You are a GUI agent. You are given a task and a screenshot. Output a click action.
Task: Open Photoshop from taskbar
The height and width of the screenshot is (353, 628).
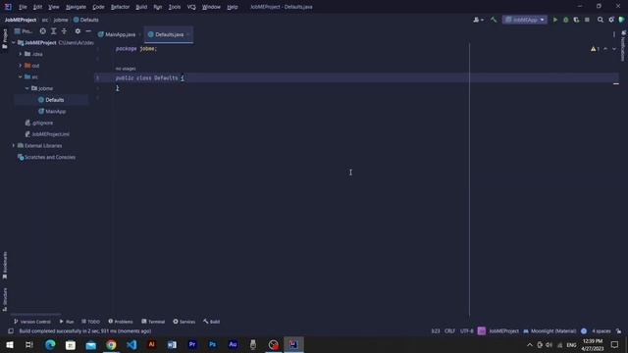coord(212,344)
